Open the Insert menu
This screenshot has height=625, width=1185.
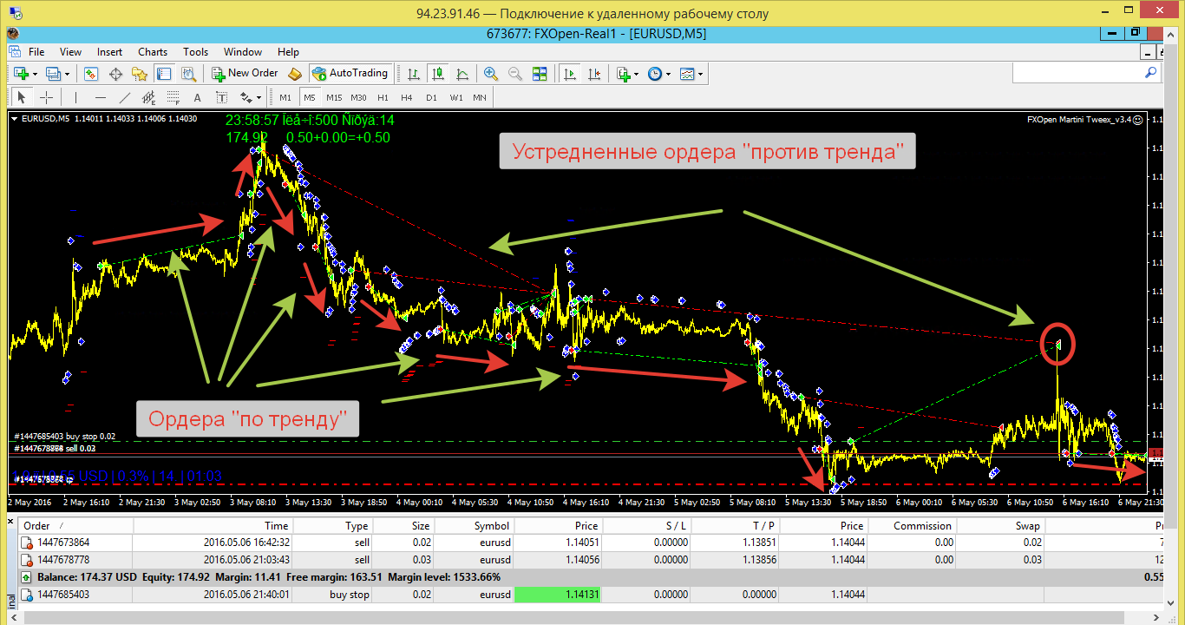coord(109,52)
